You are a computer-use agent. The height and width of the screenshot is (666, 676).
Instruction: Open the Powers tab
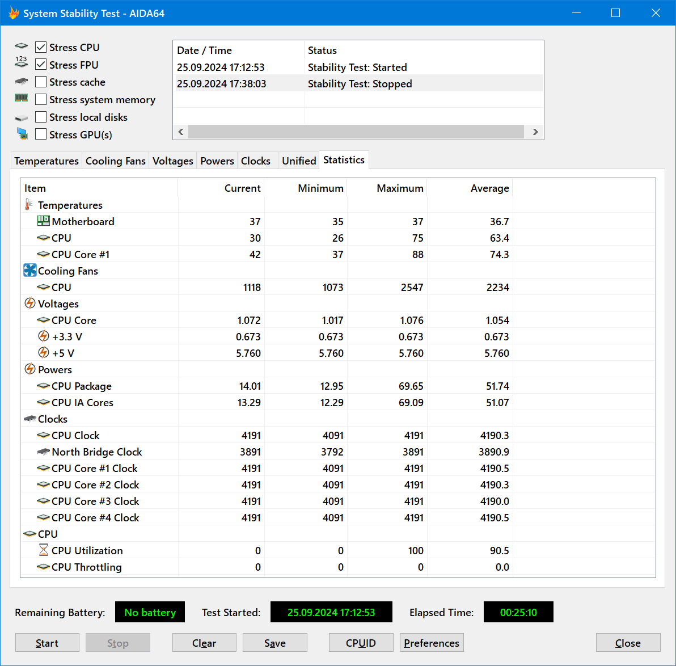217,161
